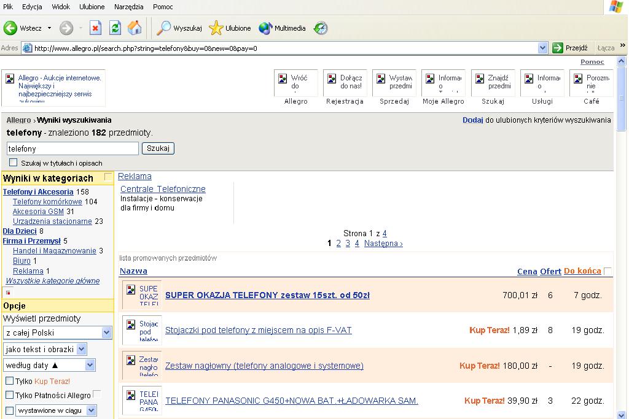Click the scrollbar down arrow
Screen dimensions: 629x419
click(x=621, y=415)
